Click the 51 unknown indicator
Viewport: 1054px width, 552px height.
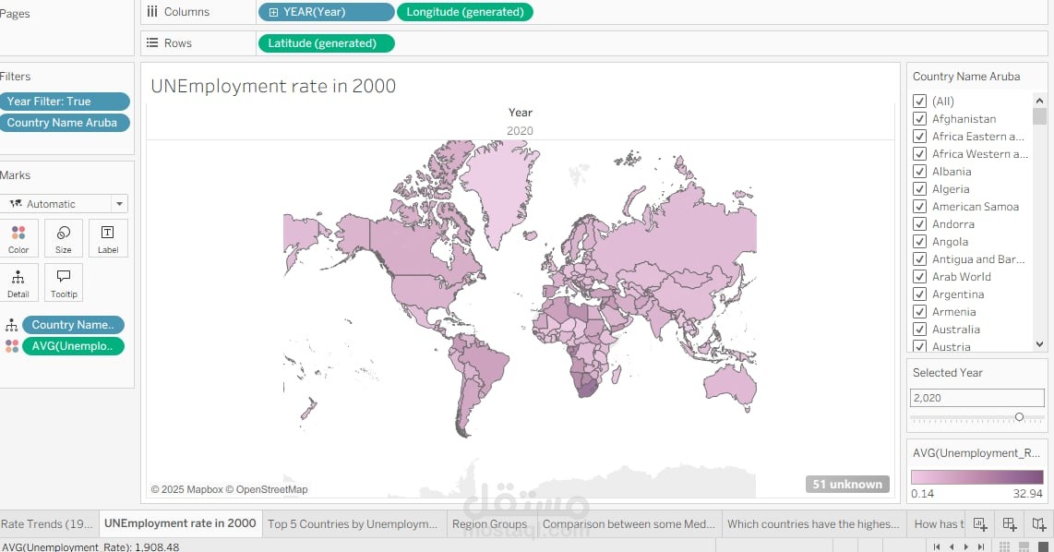847,484
